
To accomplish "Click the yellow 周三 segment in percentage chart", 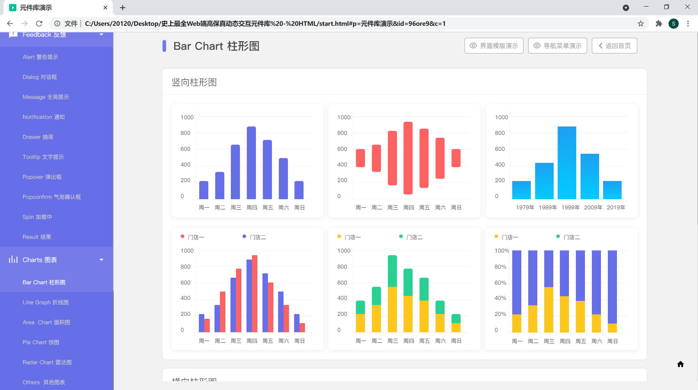I will pos(549,310).
